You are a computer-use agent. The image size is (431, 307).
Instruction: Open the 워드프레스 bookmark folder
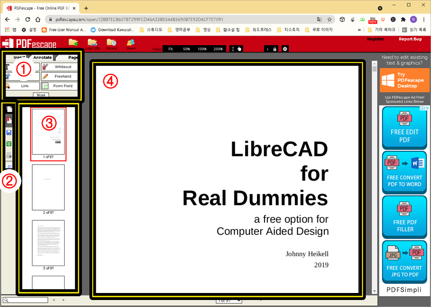coord(259,30)
